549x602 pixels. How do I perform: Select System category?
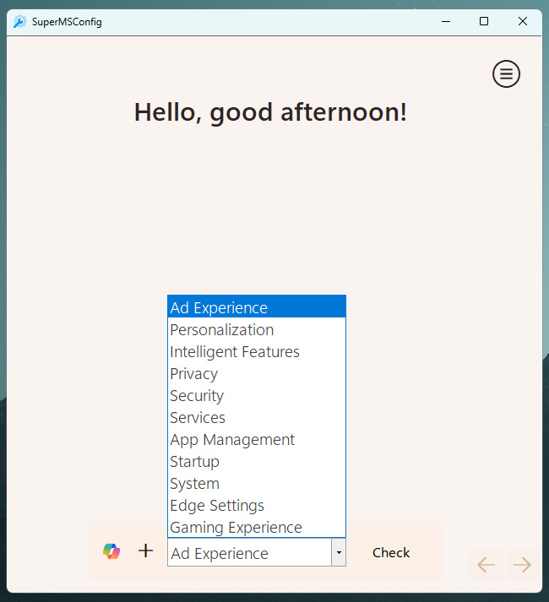pyautogui.click(x=257, y=483)
